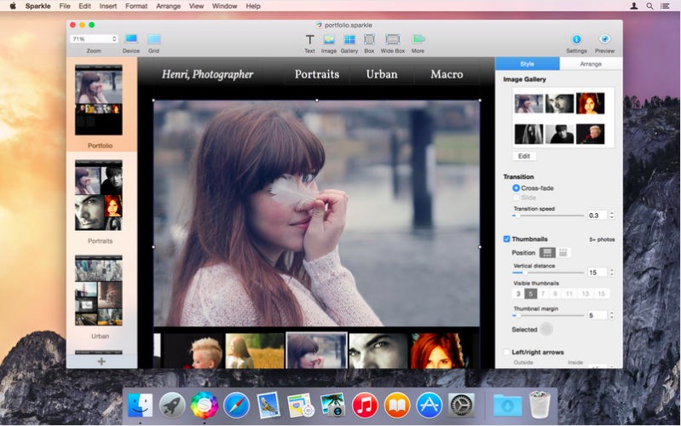The image size is (681, 426).
Task: Adjust the Thumbnail margin slider
Action: click(x=548, y=315)
